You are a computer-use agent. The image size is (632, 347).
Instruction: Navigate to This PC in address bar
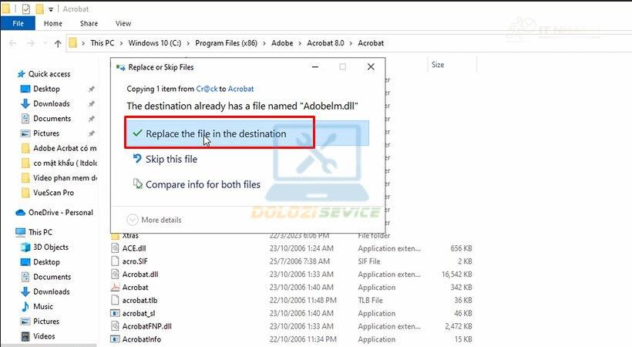(103, 42)
